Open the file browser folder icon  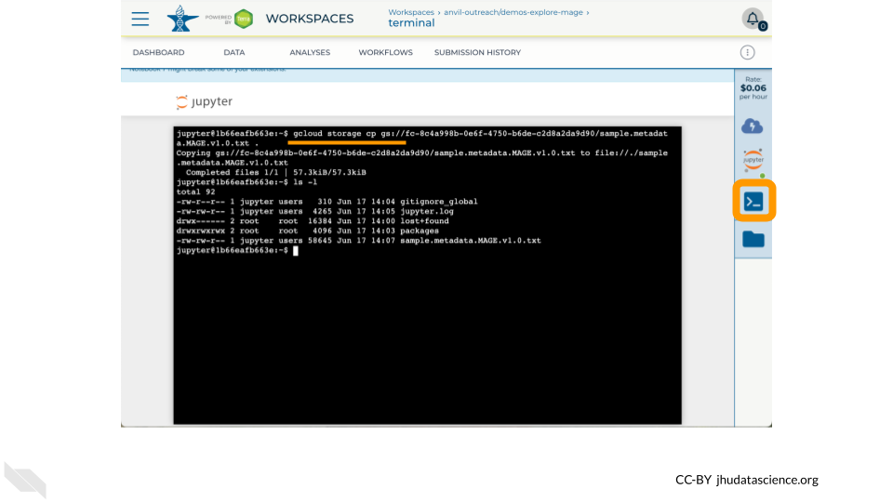click(x=753, y=240)
